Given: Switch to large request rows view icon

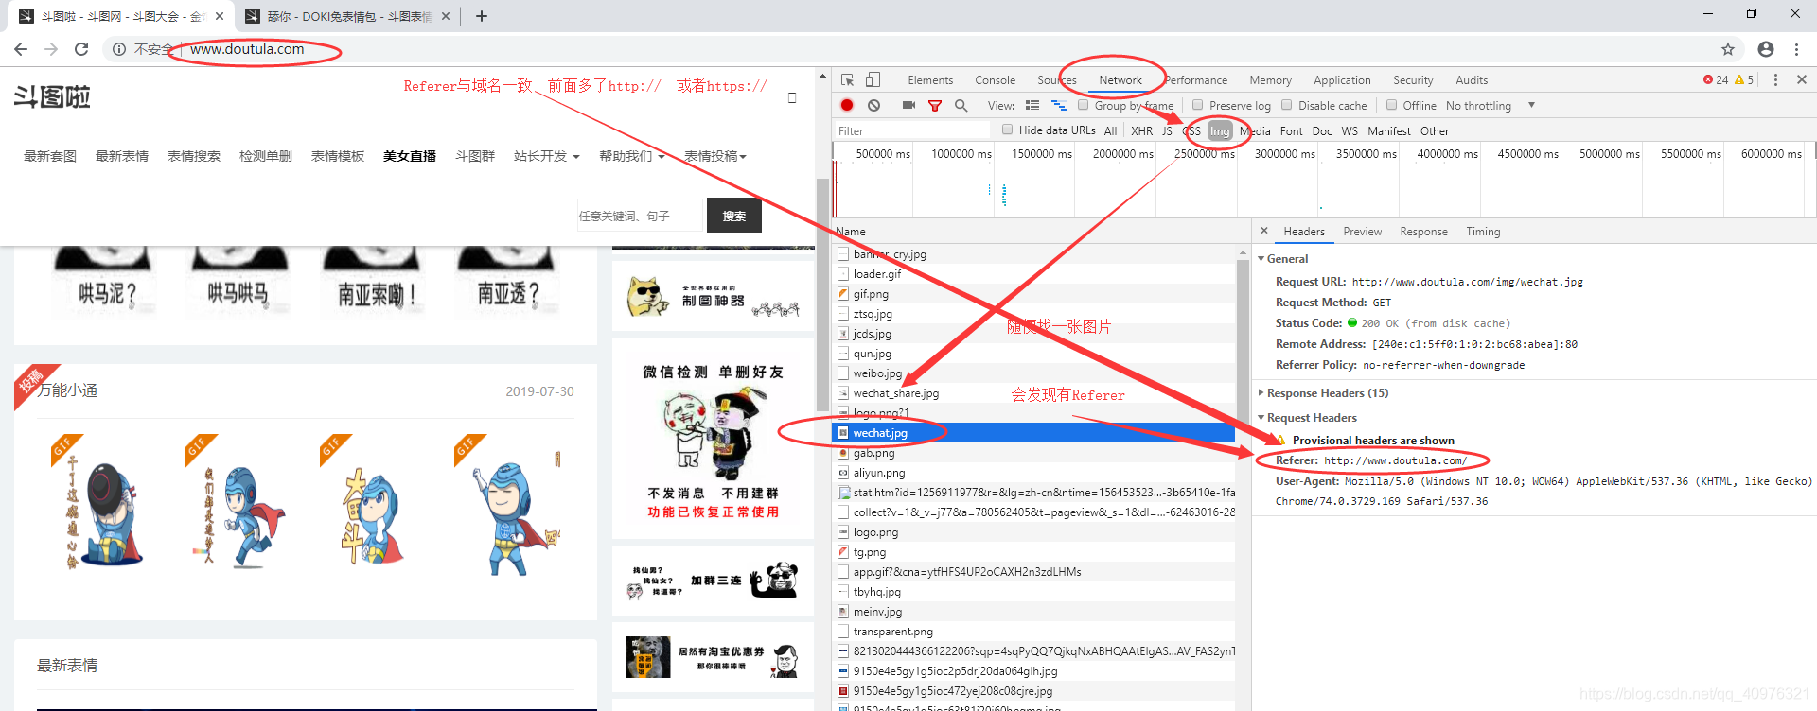Looking at the screenshot, I should tap(1032, 105).
